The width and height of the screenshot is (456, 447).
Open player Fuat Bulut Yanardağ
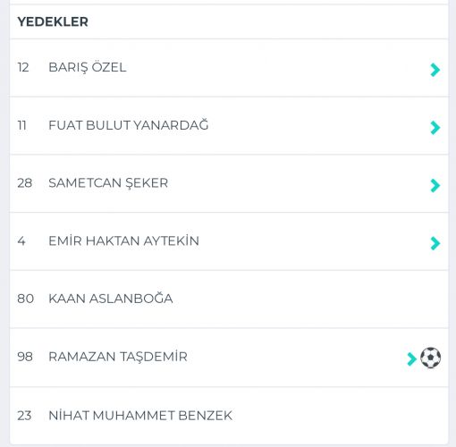(x=129, y=125)
